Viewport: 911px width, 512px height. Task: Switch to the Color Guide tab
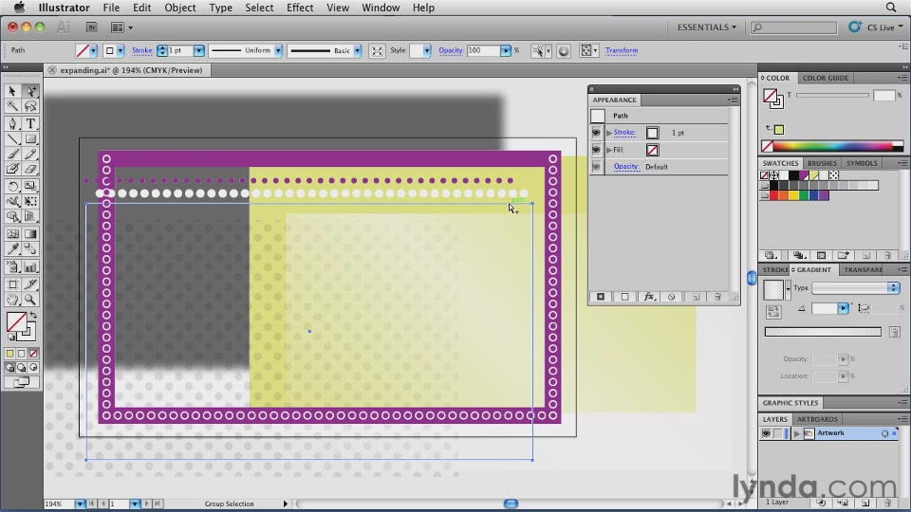826,78
